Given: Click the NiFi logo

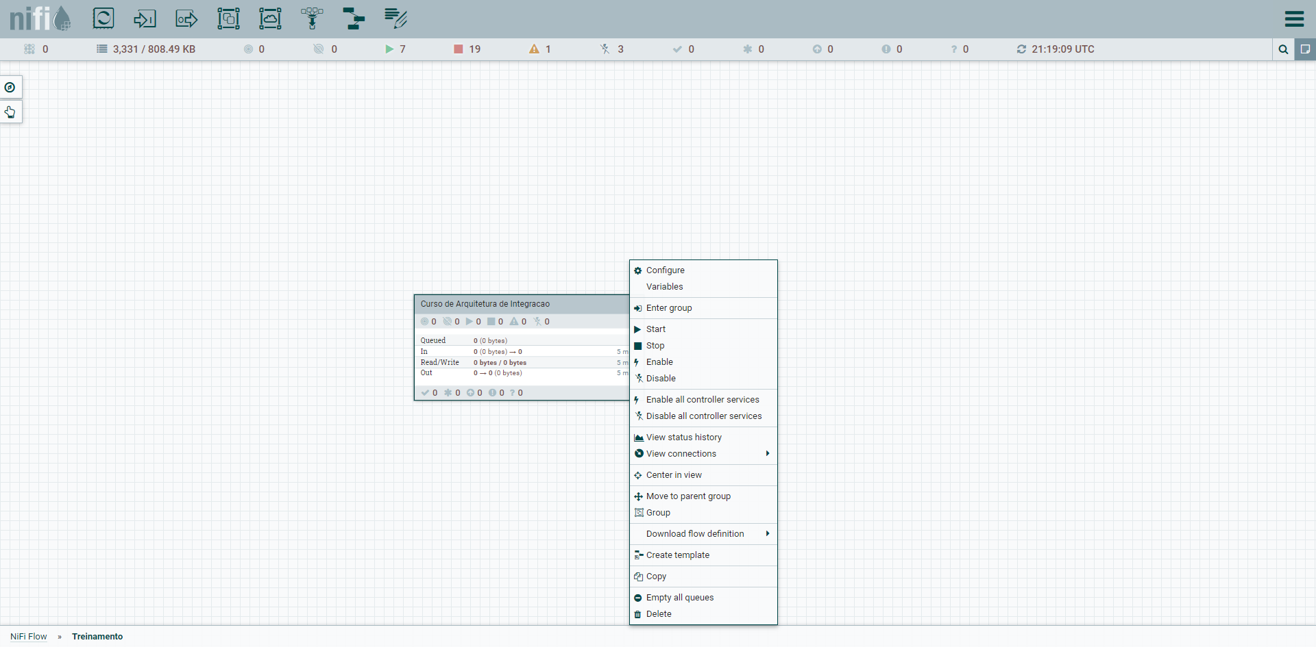Looking at the screenshot, I should pos(40,18).
